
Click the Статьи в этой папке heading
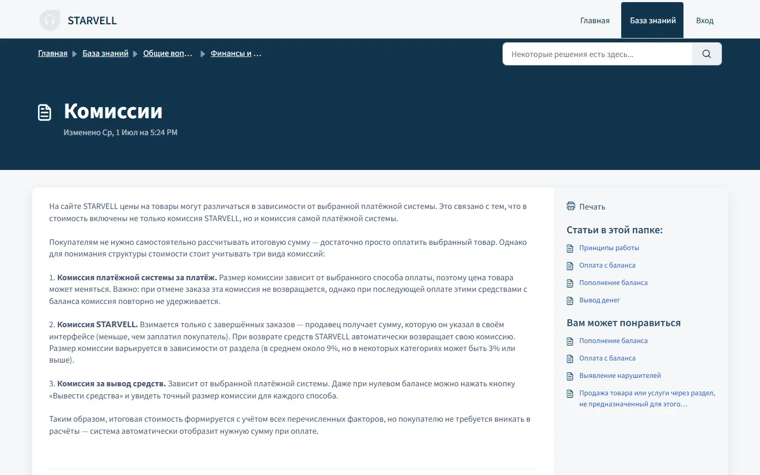point(614,230)
